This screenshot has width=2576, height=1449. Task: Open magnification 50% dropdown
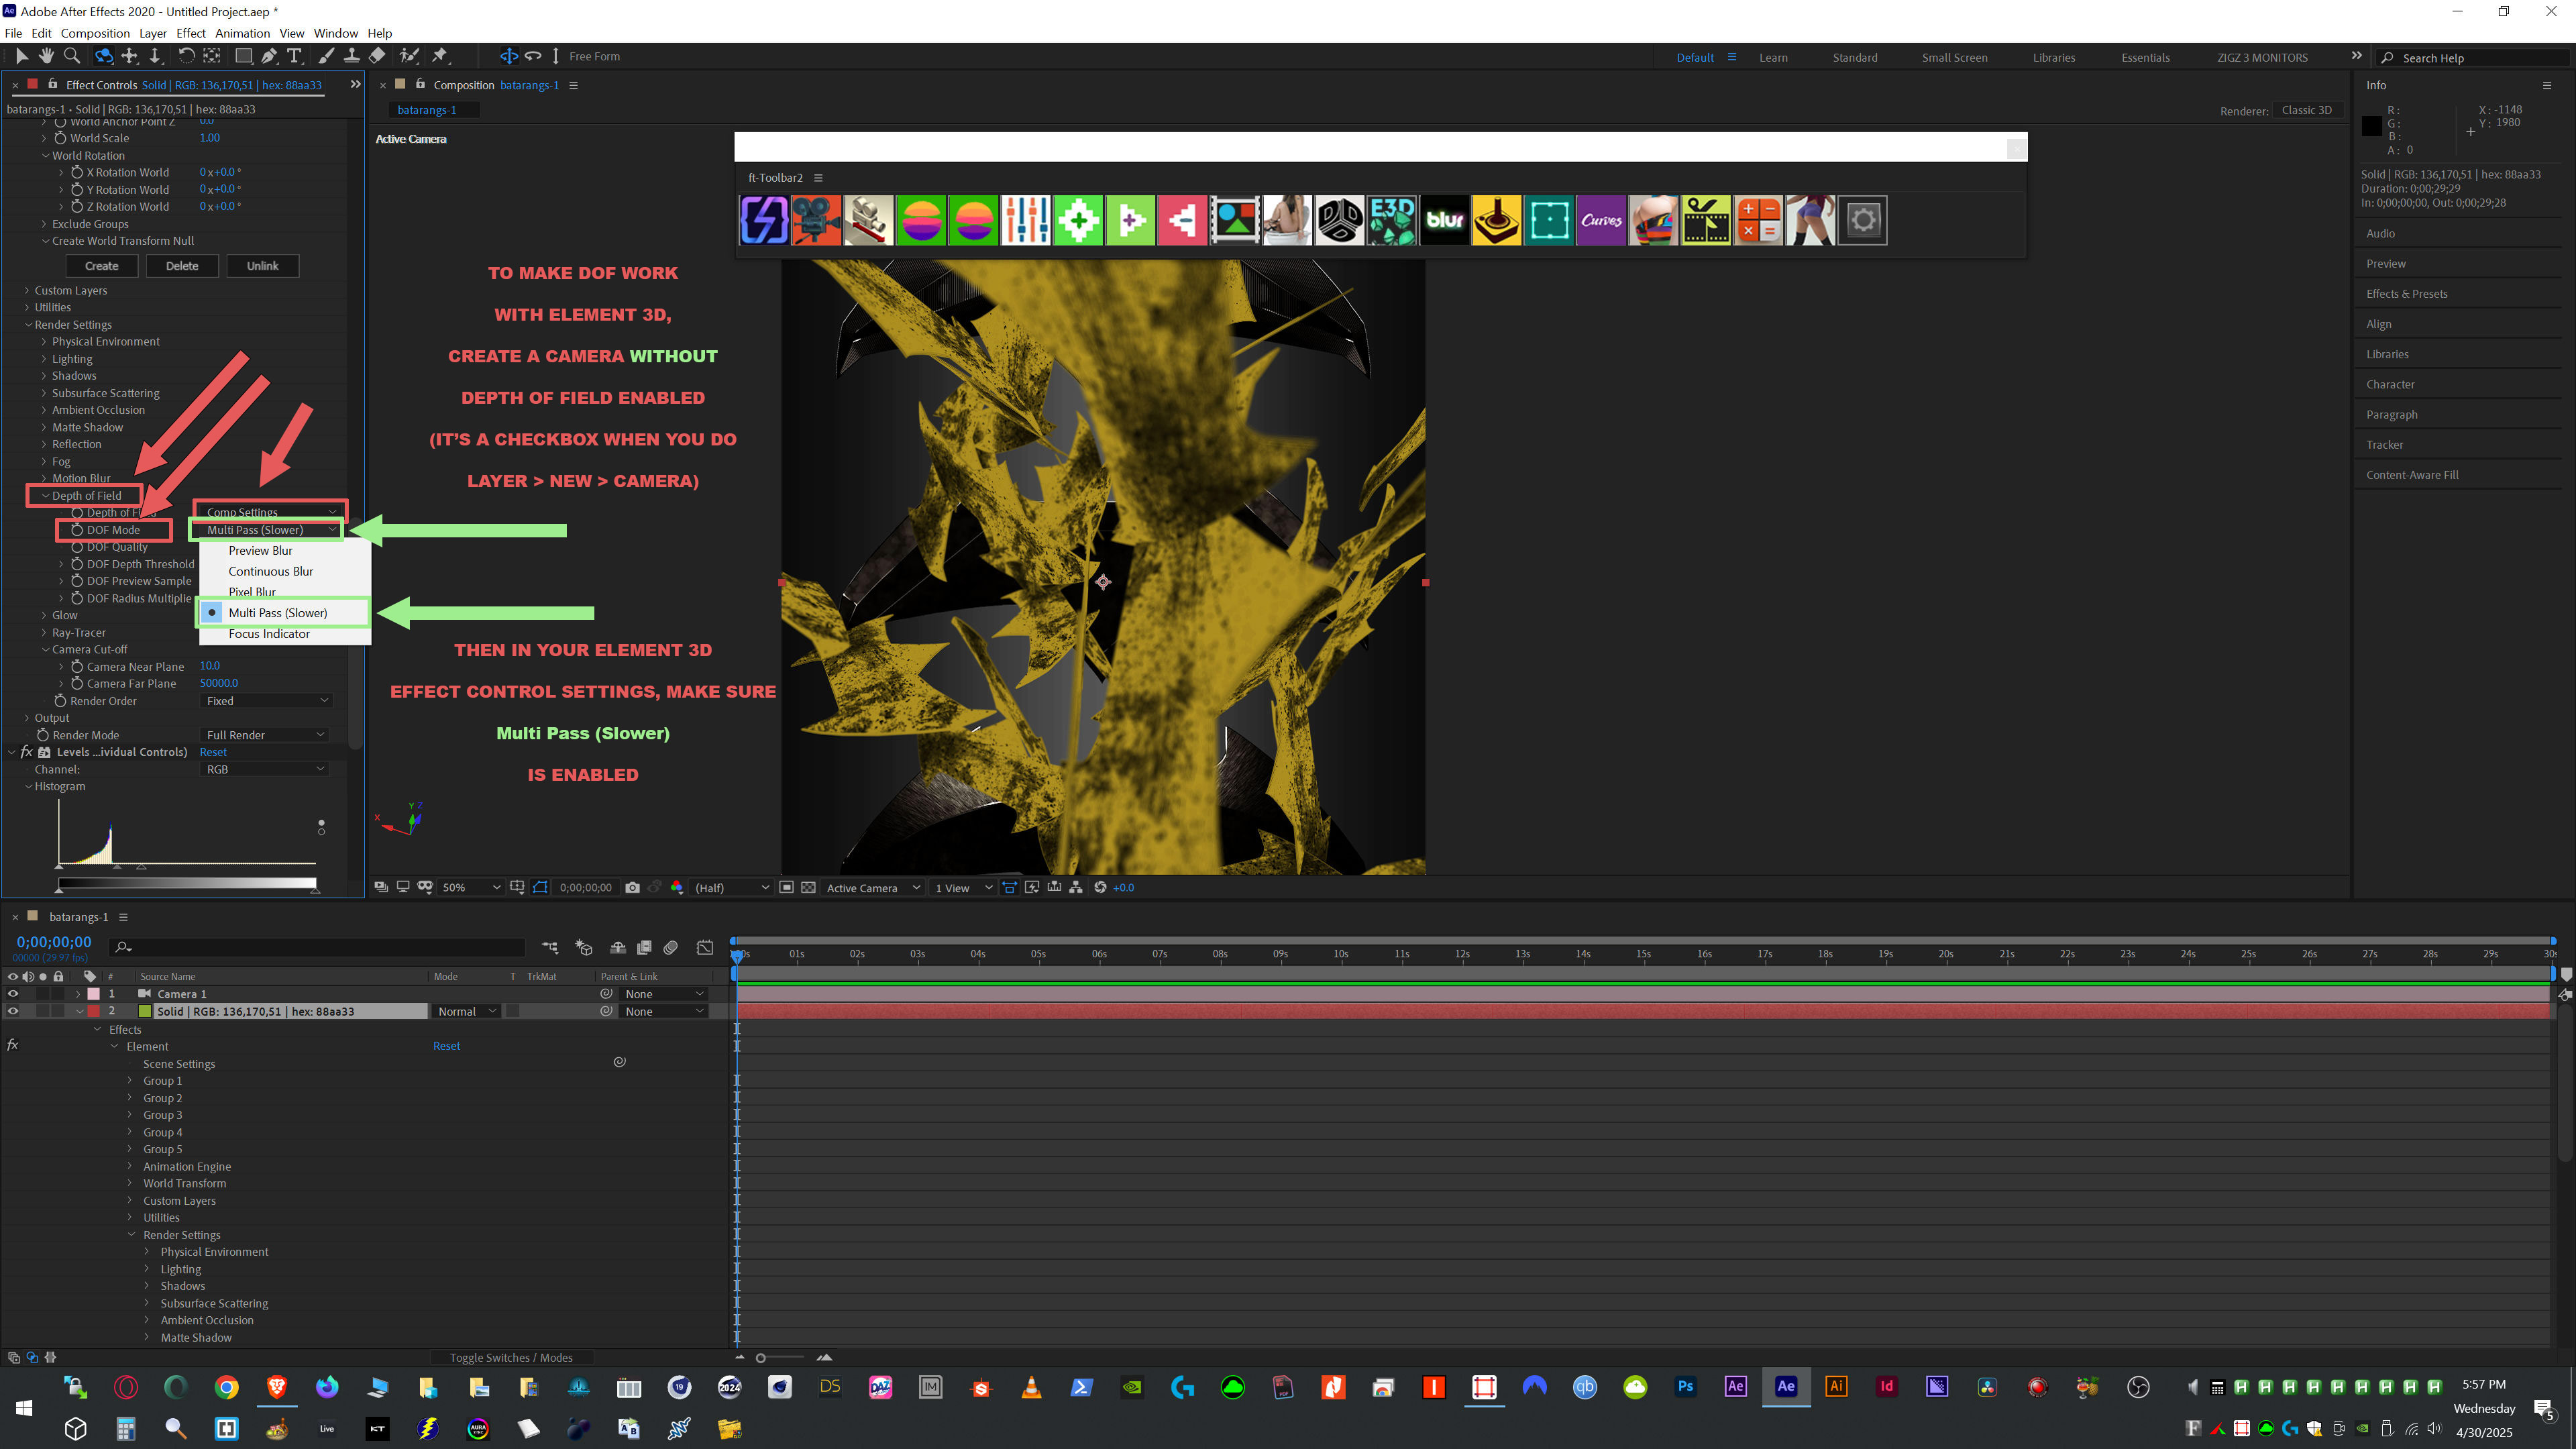(x=470, y=887)
